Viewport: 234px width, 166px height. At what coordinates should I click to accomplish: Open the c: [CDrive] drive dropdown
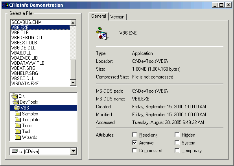(73, 151)
